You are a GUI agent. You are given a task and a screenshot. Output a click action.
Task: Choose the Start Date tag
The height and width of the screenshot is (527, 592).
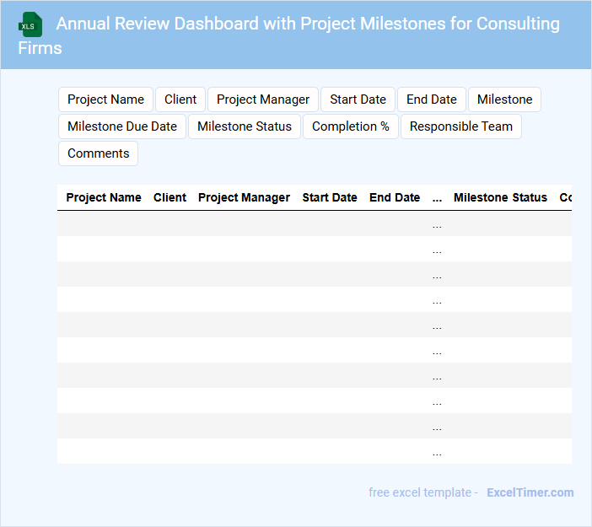click(x=358, y=99)
